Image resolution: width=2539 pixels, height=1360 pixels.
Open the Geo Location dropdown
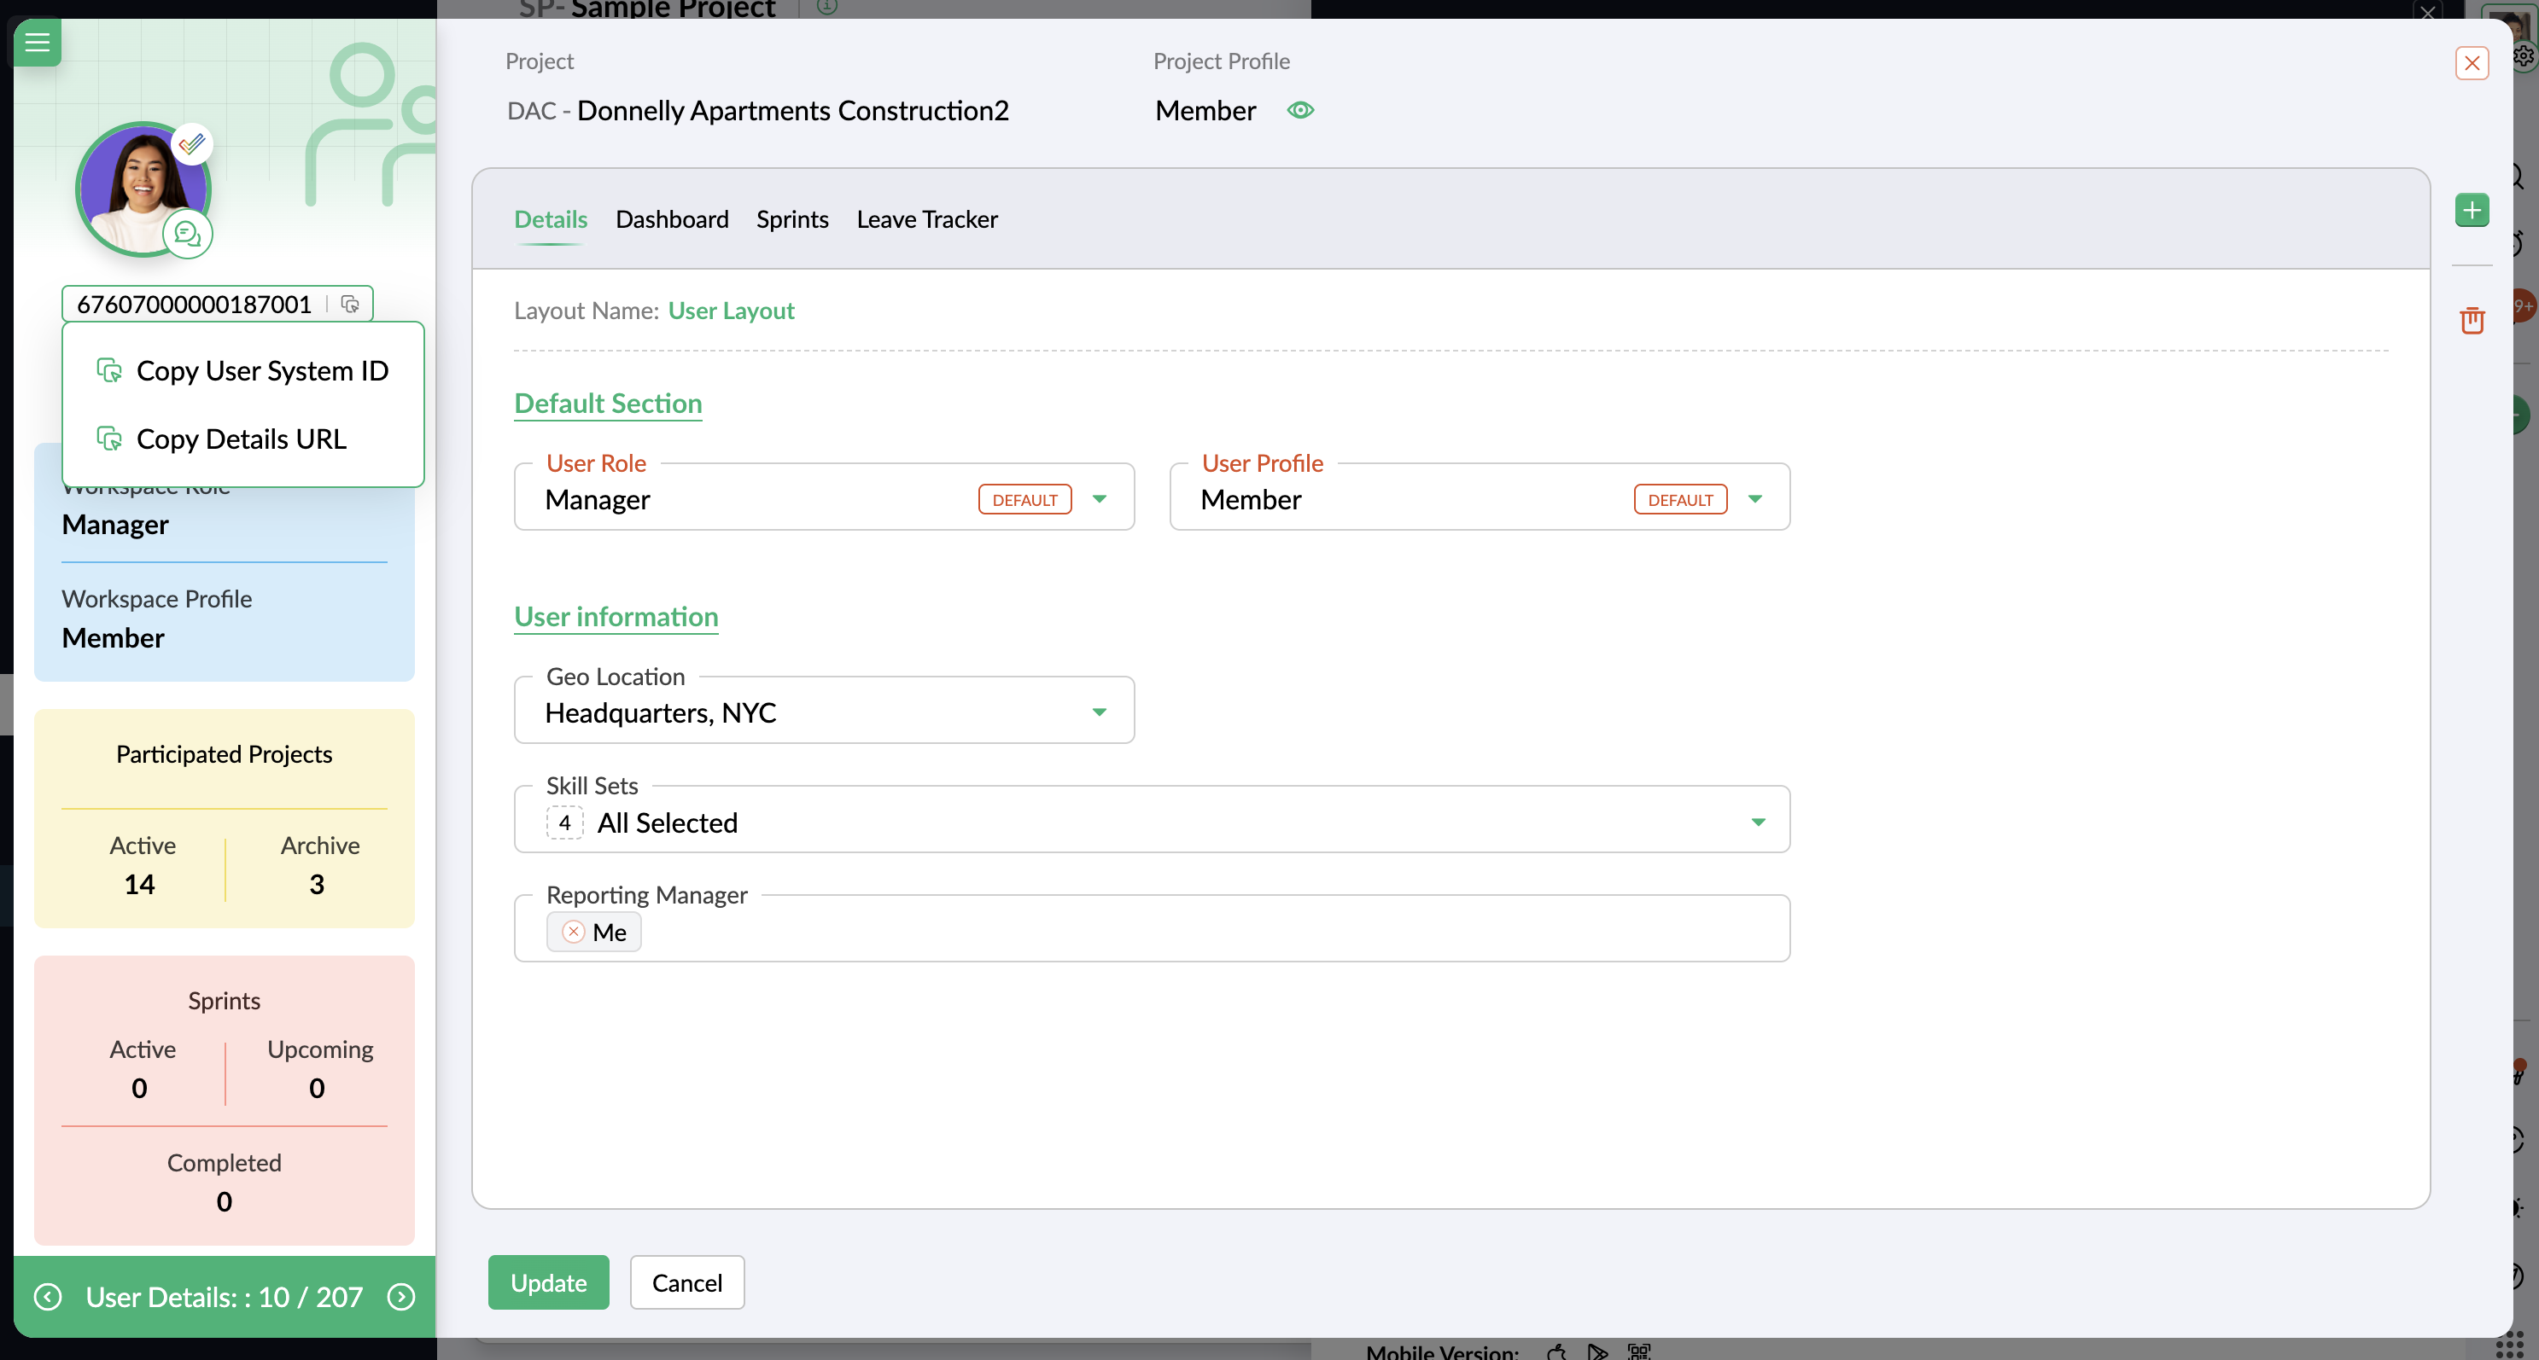[1099, 712]
